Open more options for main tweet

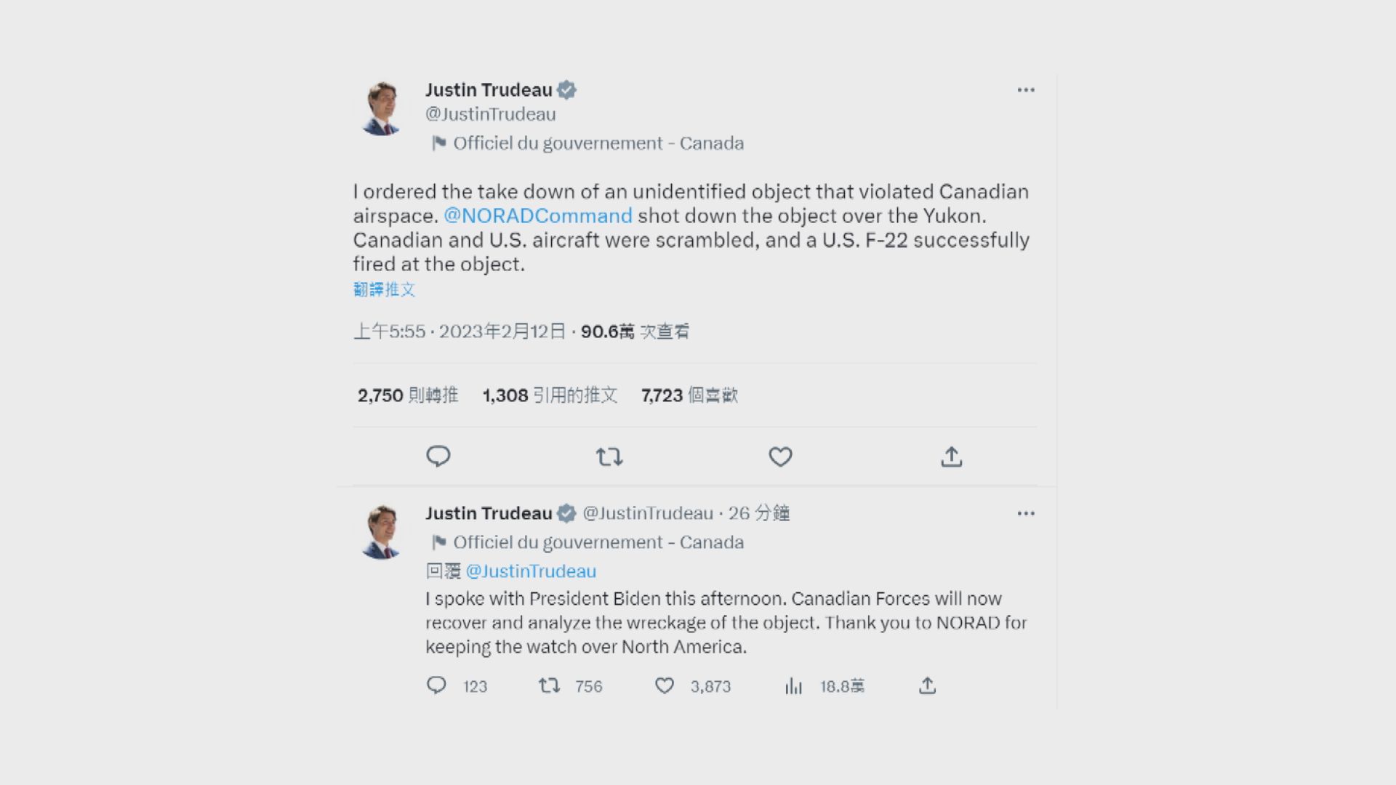1026,90
